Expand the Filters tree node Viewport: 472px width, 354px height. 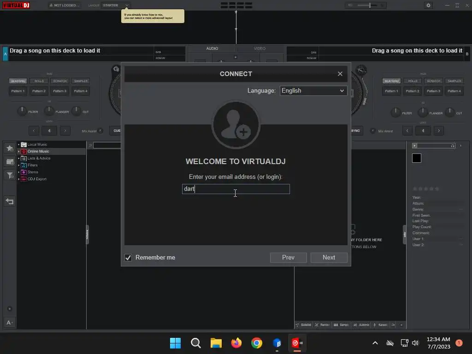click(18, 165)
